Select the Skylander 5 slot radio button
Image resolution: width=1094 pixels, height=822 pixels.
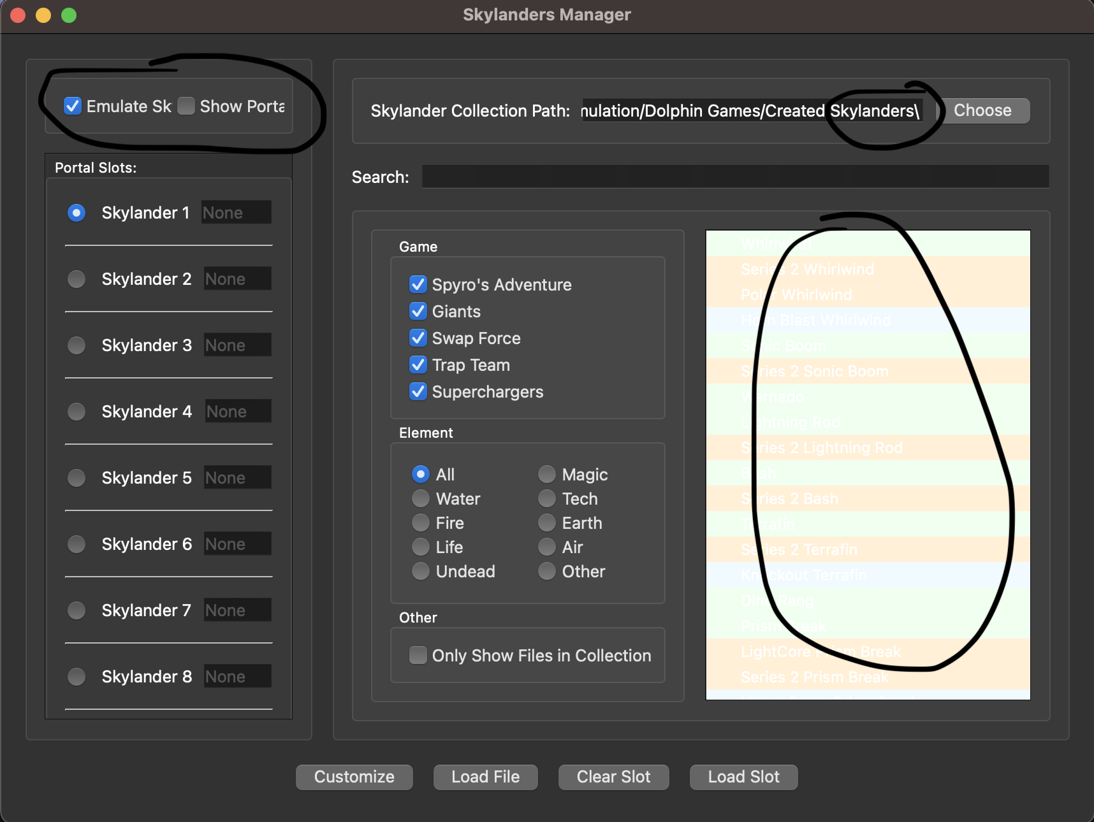pyautogui.click(x=77, y=478)
